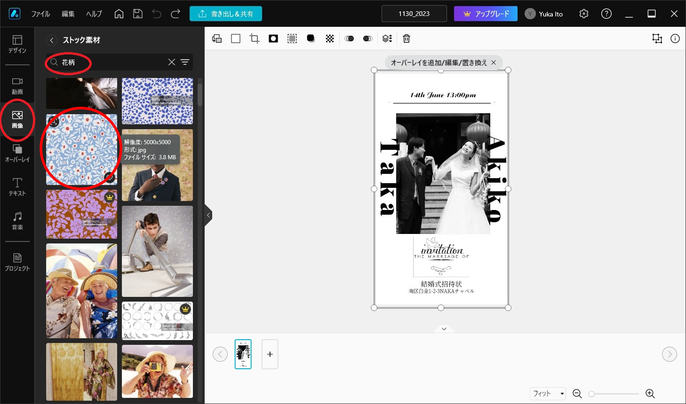Open the Yuka Ito account menu
Screen dimensions: 686x404
544,14
